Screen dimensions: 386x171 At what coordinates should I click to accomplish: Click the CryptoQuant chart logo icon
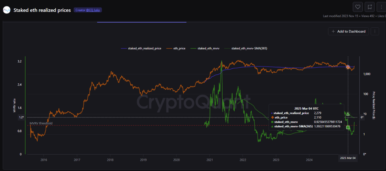[7, 10]
